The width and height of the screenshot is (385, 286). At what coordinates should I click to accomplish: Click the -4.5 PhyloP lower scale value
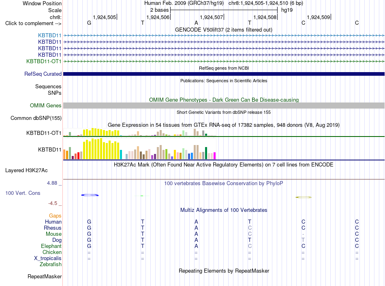point(53,203)
